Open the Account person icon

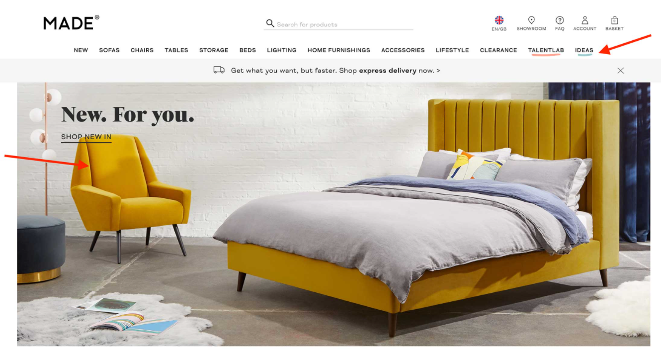(585, 20)
